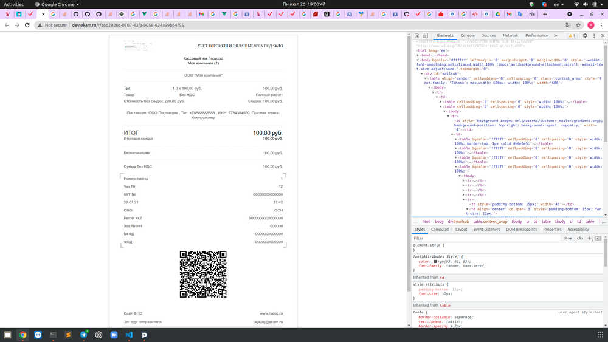Toggle the :hov element state panel
The image size is (608, 342).
click(567, 238)
